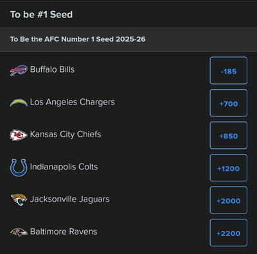
Task: Click the Indianapolis Colts horseshoe logo
Action: tap(19, 167)
